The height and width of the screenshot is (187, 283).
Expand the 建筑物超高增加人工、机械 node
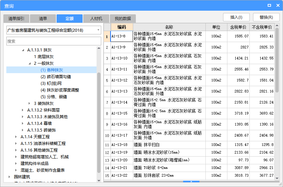pyautogui.click(x=16, y=157)
